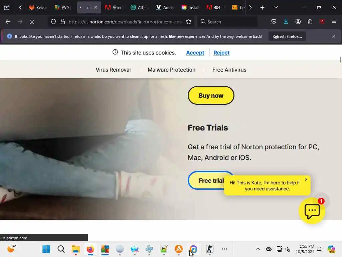Open the Virus Removal link
Viewport: 342px width, 257px height.
pyautogui.click(x=113, y=70)
